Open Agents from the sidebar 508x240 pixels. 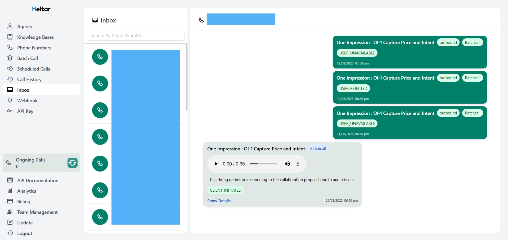click(x=24, y=27)
